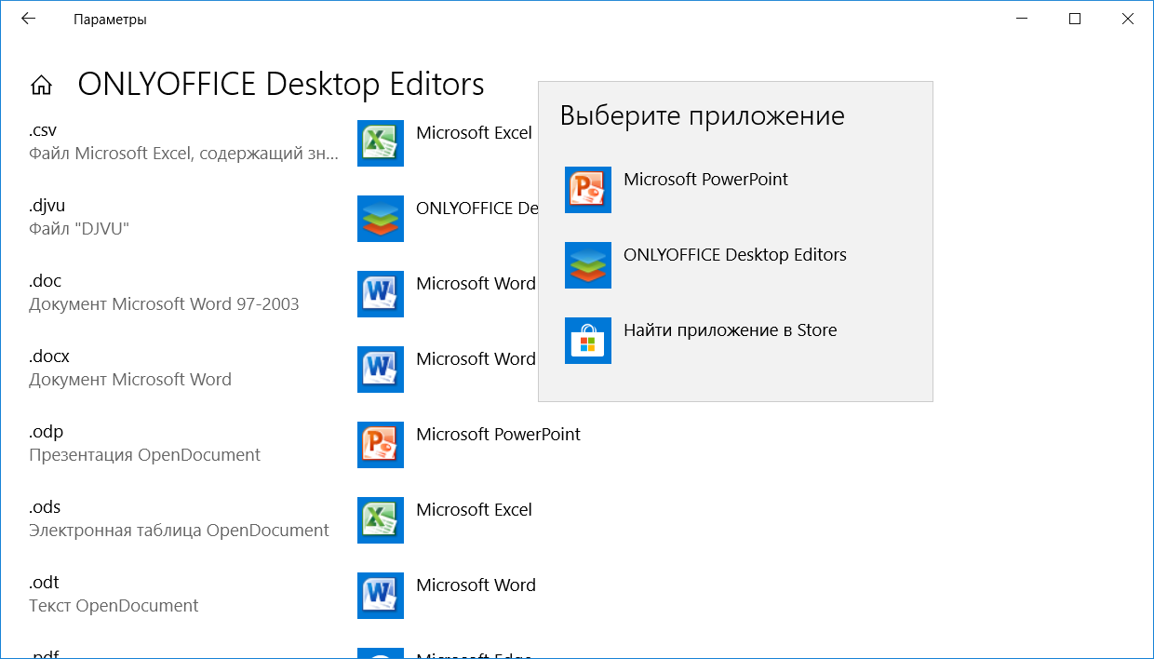The image size is (1154, 659).
Task: Click the 'Выберите приложение' popup heading
Action: [702, 116]
